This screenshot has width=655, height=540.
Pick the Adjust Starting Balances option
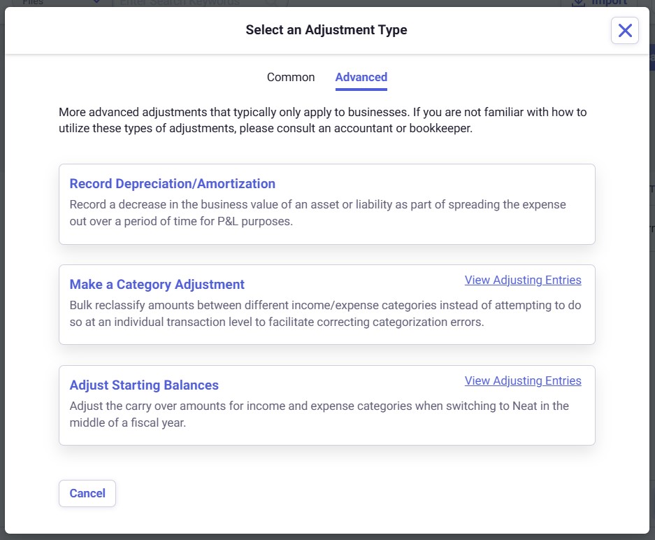144,385
